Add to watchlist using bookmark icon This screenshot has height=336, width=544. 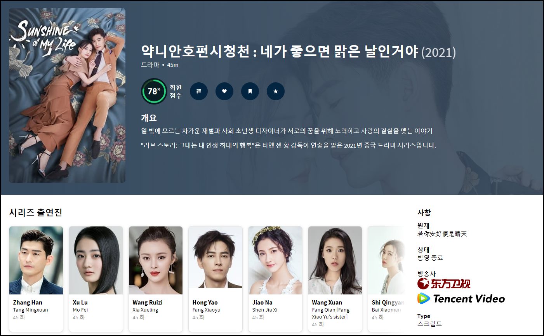coord(250,91)
